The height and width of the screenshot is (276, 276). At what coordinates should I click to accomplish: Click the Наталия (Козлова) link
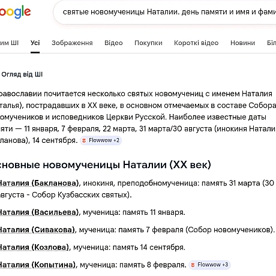click(34, 247)
